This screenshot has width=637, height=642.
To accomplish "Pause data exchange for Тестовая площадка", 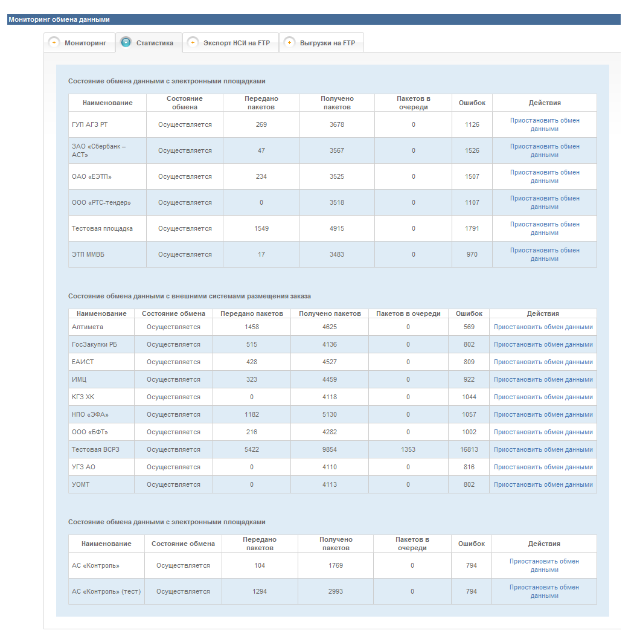I will tap(545, 228).
